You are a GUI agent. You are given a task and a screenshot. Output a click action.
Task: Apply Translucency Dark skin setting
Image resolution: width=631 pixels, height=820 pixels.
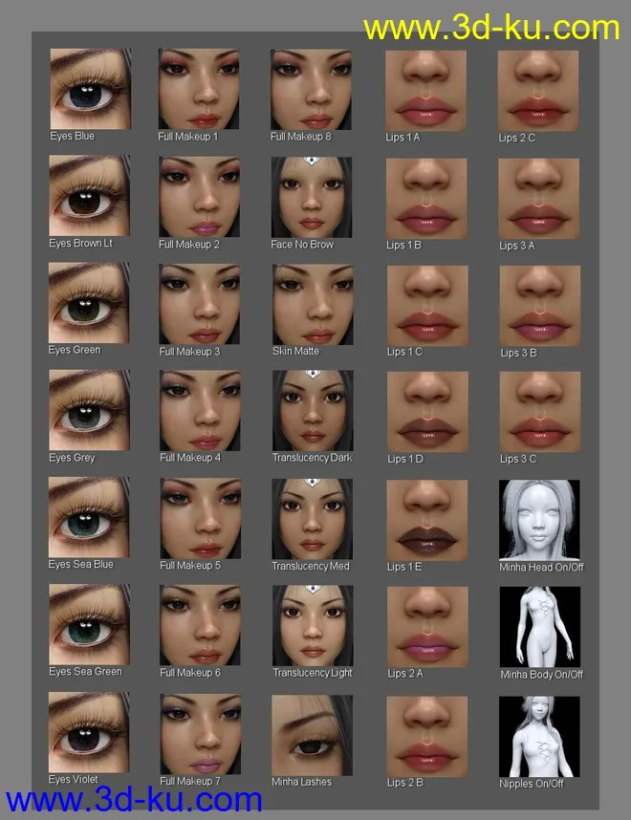pos(313,411)
